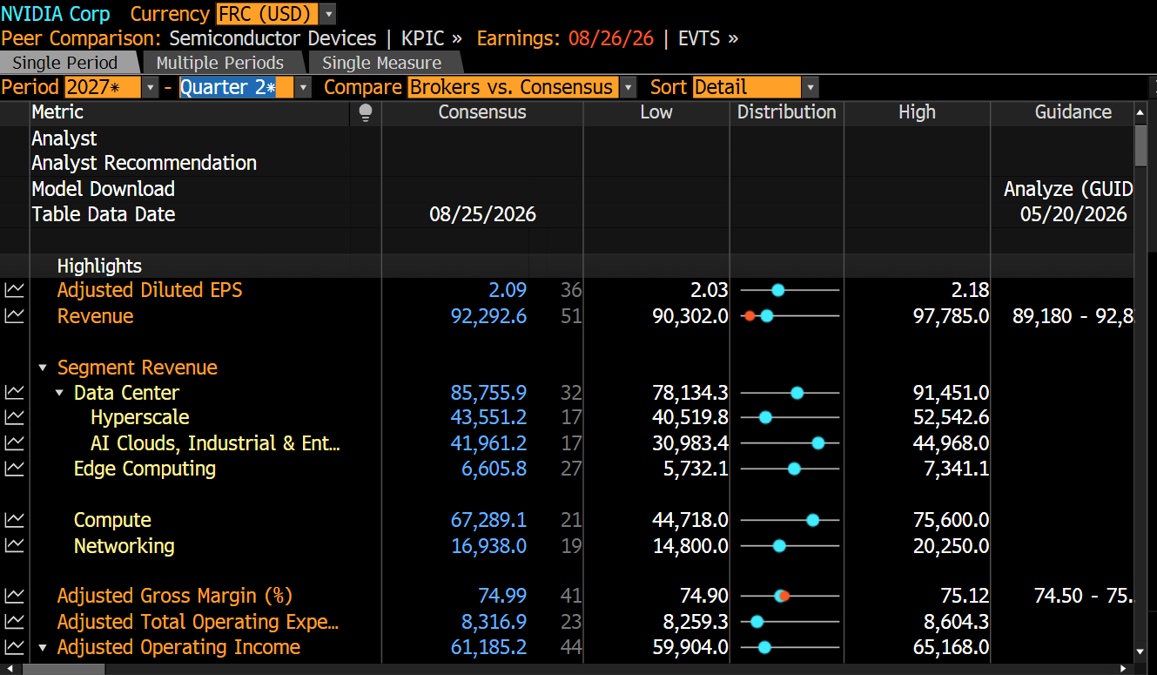Click Revenue high estimate 97,785.0
This screenshot has width=1157, height=675.
pyautogui.click(x=951, y=316)
